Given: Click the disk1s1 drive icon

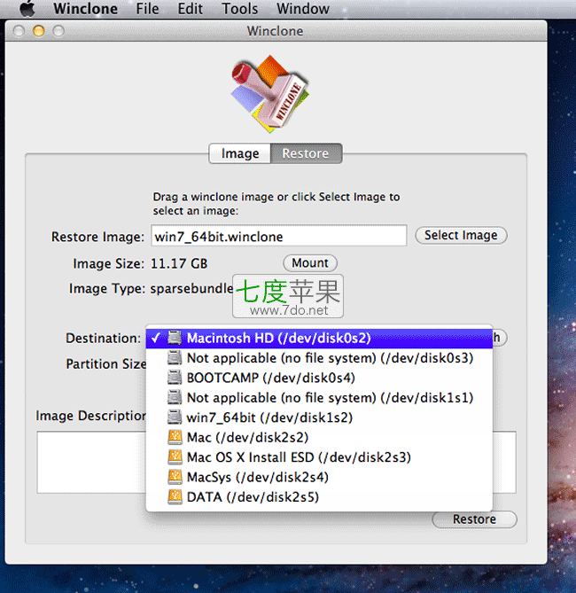Looking at the screenshot, I should [175, 397].
